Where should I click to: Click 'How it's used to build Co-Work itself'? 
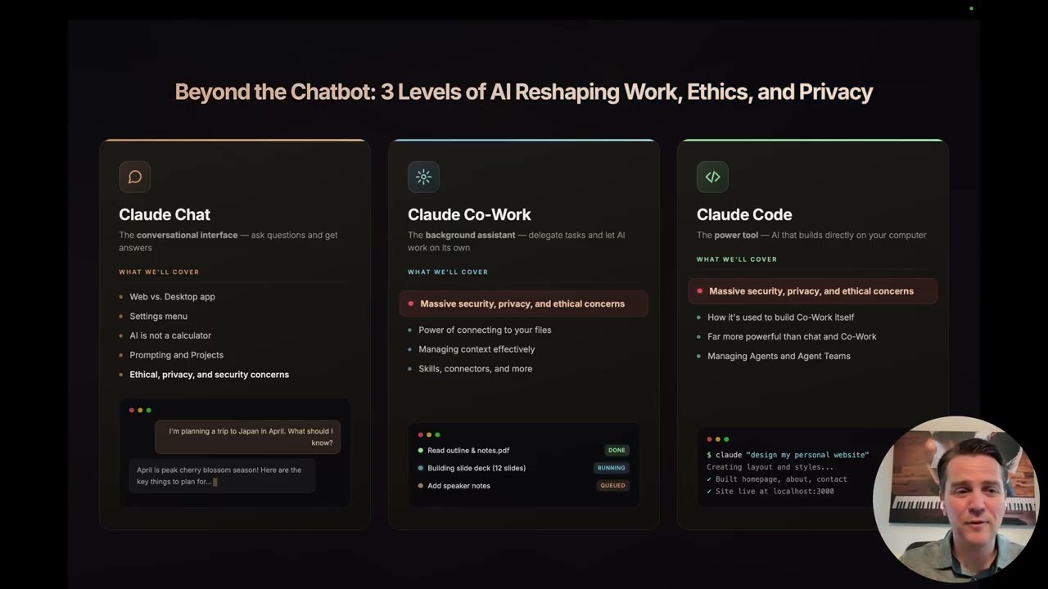pos(780,317)
